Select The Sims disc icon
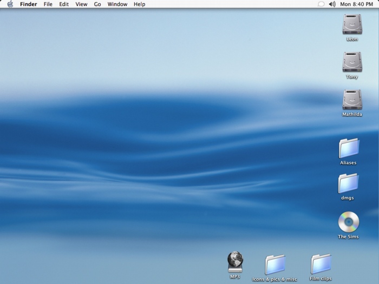 (348, 222)
